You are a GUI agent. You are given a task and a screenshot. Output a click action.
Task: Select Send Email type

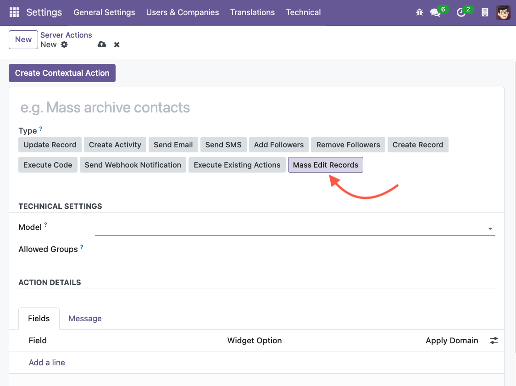173,145
